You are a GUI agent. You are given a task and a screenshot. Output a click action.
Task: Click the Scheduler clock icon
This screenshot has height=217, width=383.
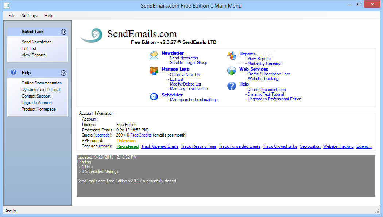pyautogui.click(x=154, y=97)
